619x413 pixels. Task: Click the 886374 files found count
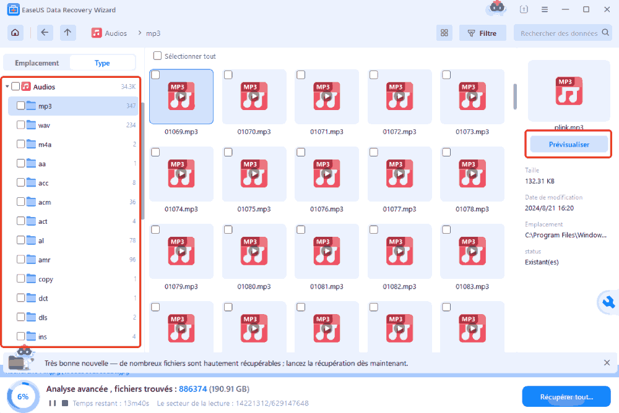(x=193, y=389)
